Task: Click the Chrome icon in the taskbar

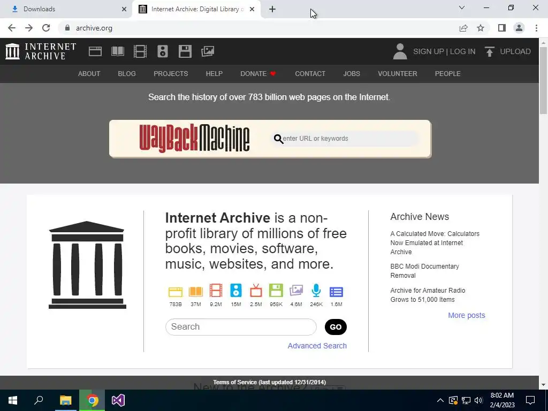Action: coord(92,400)
